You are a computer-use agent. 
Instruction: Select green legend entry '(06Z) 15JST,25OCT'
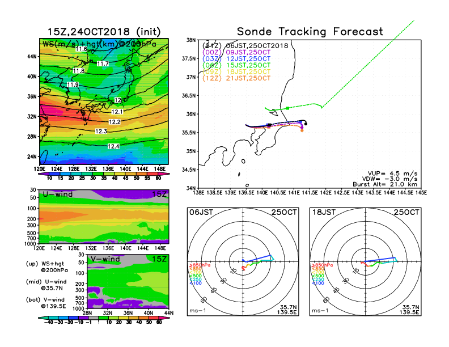(x=236, y=65)
